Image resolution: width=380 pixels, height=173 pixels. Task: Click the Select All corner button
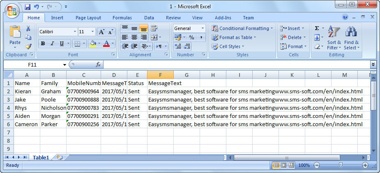pyautogui.click(x=9, y=75)
